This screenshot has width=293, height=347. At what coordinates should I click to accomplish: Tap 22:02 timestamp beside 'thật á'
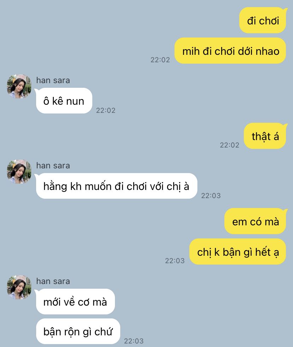(229, 145)
